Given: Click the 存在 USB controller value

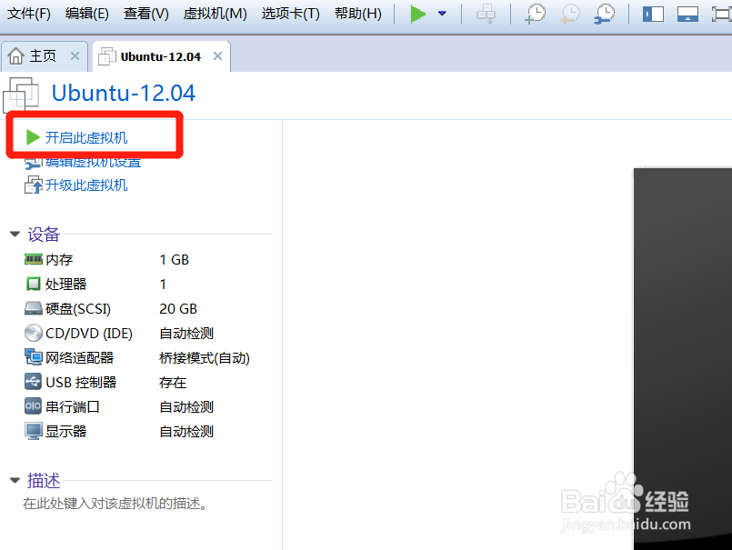Looking at the screenshot, I should (x=173, y=383).
